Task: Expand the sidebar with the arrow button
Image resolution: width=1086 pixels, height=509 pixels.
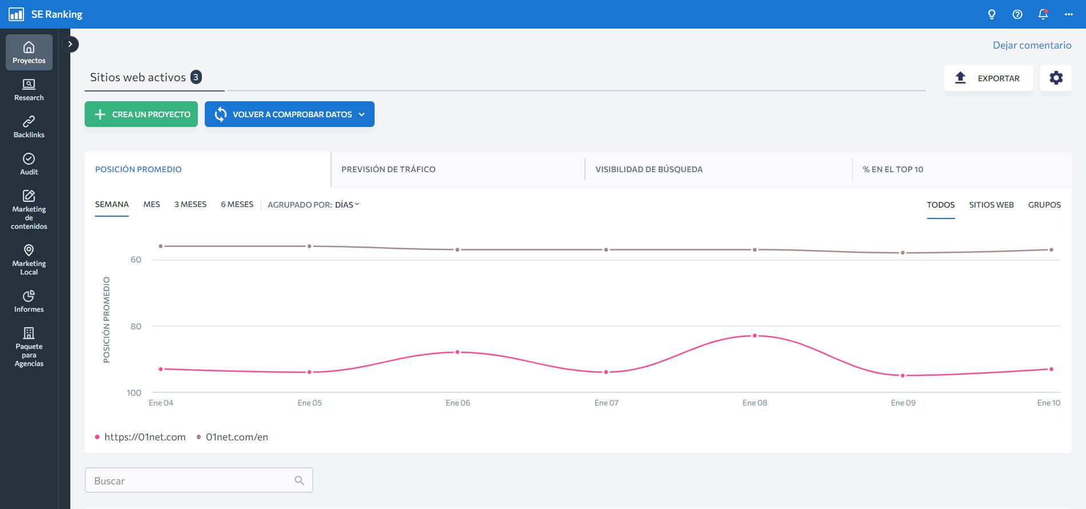Action: point(70,44)
